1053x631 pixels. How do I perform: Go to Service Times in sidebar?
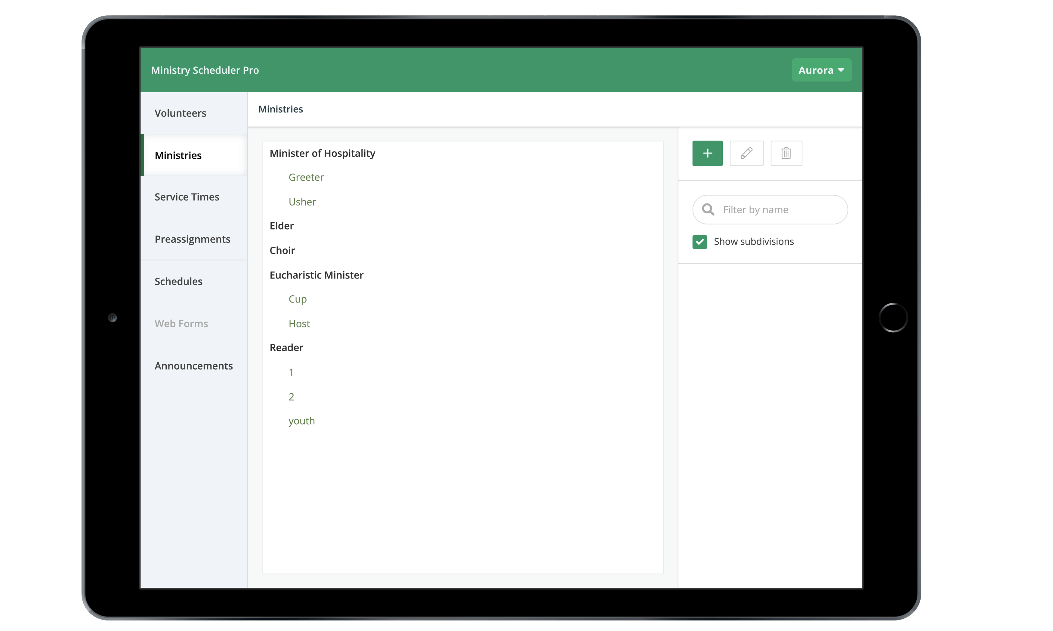pos(187,197)
